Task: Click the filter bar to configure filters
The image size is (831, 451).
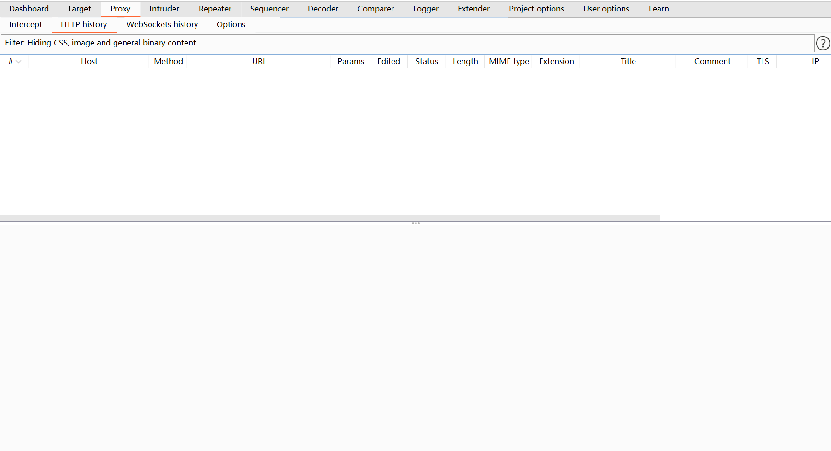Action: tap(407, 43)
